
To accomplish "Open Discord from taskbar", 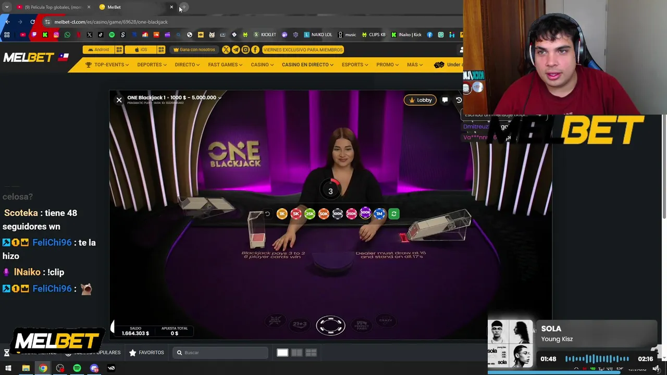I will [94, 368].
